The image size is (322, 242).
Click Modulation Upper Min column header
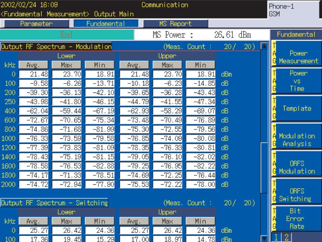coord(200,65)
